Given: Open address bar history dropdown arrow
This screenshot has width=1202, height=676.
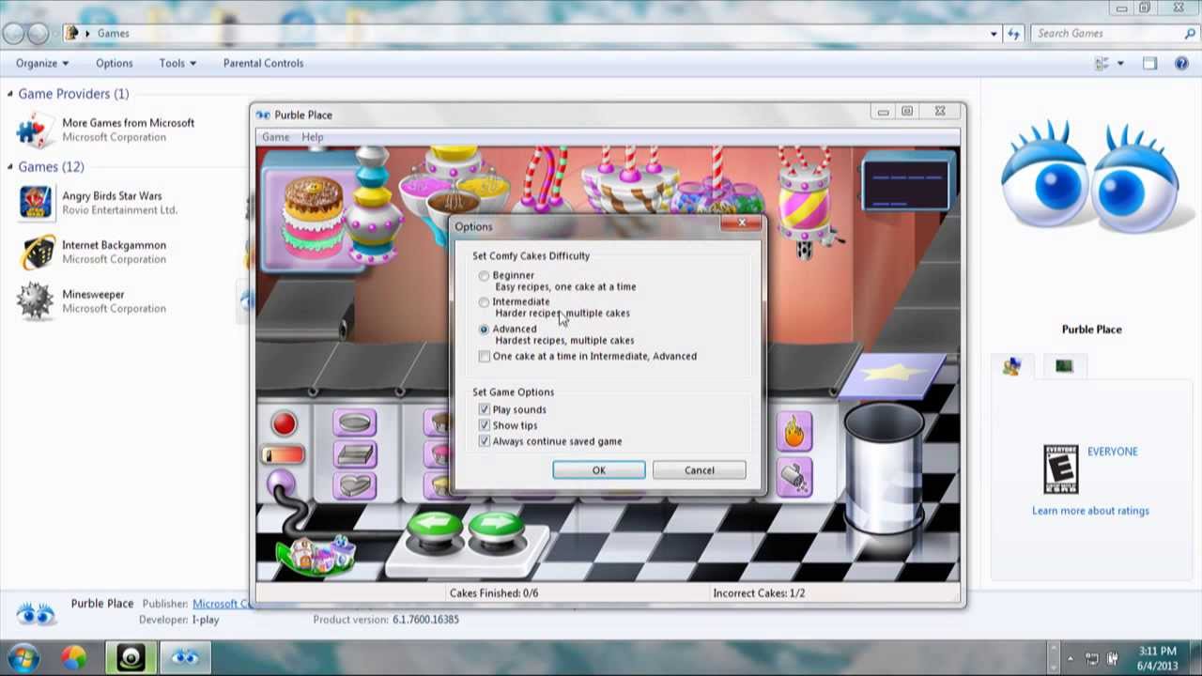Looking at the screenshot, I should [x=994, y=33].
